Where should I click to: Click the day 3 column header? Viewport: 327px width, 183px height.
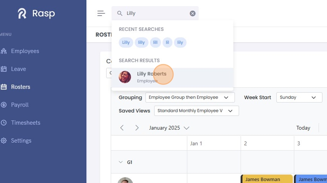(311, 143)
